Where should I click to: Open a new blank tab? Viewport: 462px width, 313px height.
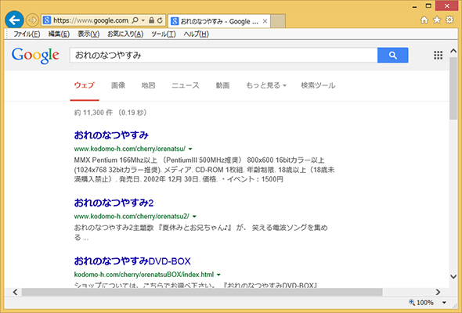pos(278,21)
